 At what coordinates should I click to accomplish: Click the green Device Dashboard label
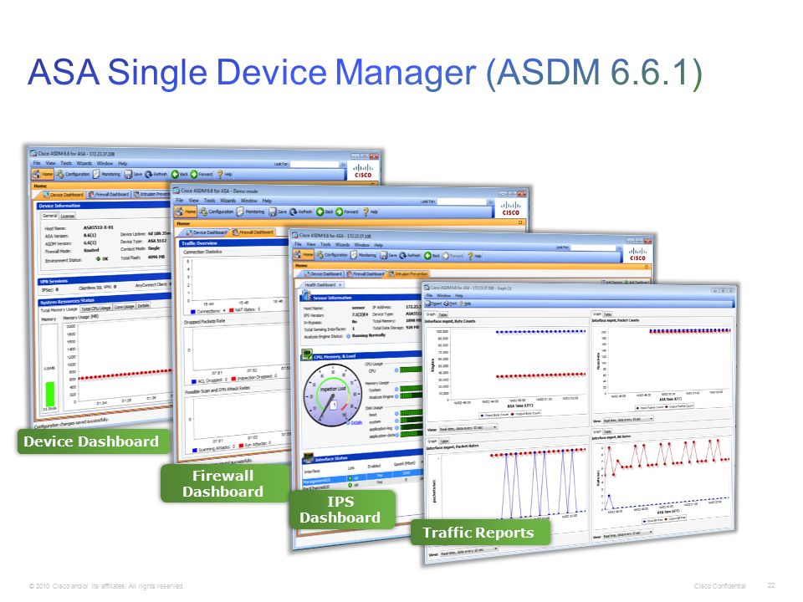pyautogui.click(x=93, y=441)
